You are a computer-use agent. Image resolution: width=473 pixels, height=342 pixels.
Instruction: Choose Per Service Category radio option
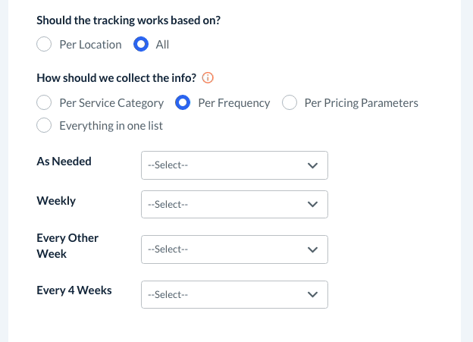pyautogui.click(x=44, y=102)
